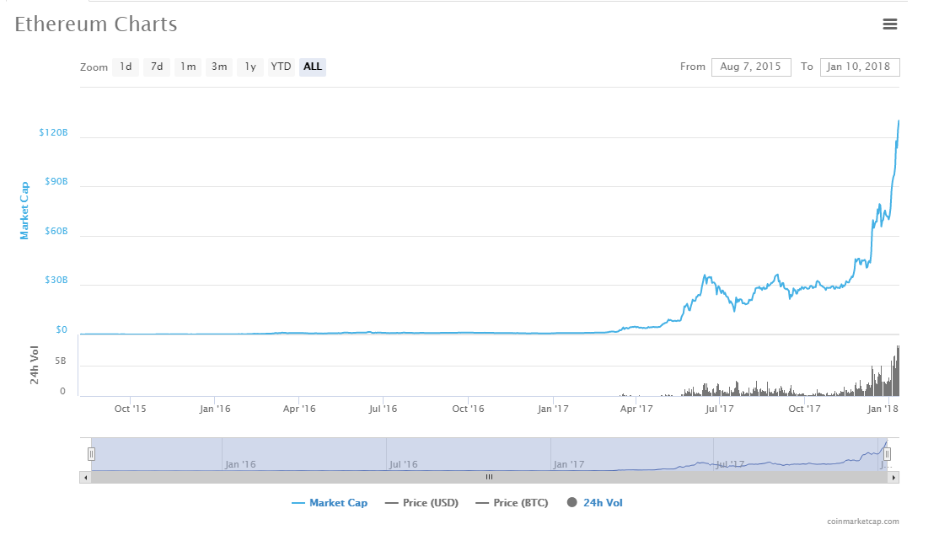Click the Jan '18 axis label
939x535 pixels.
pos(883,409)
